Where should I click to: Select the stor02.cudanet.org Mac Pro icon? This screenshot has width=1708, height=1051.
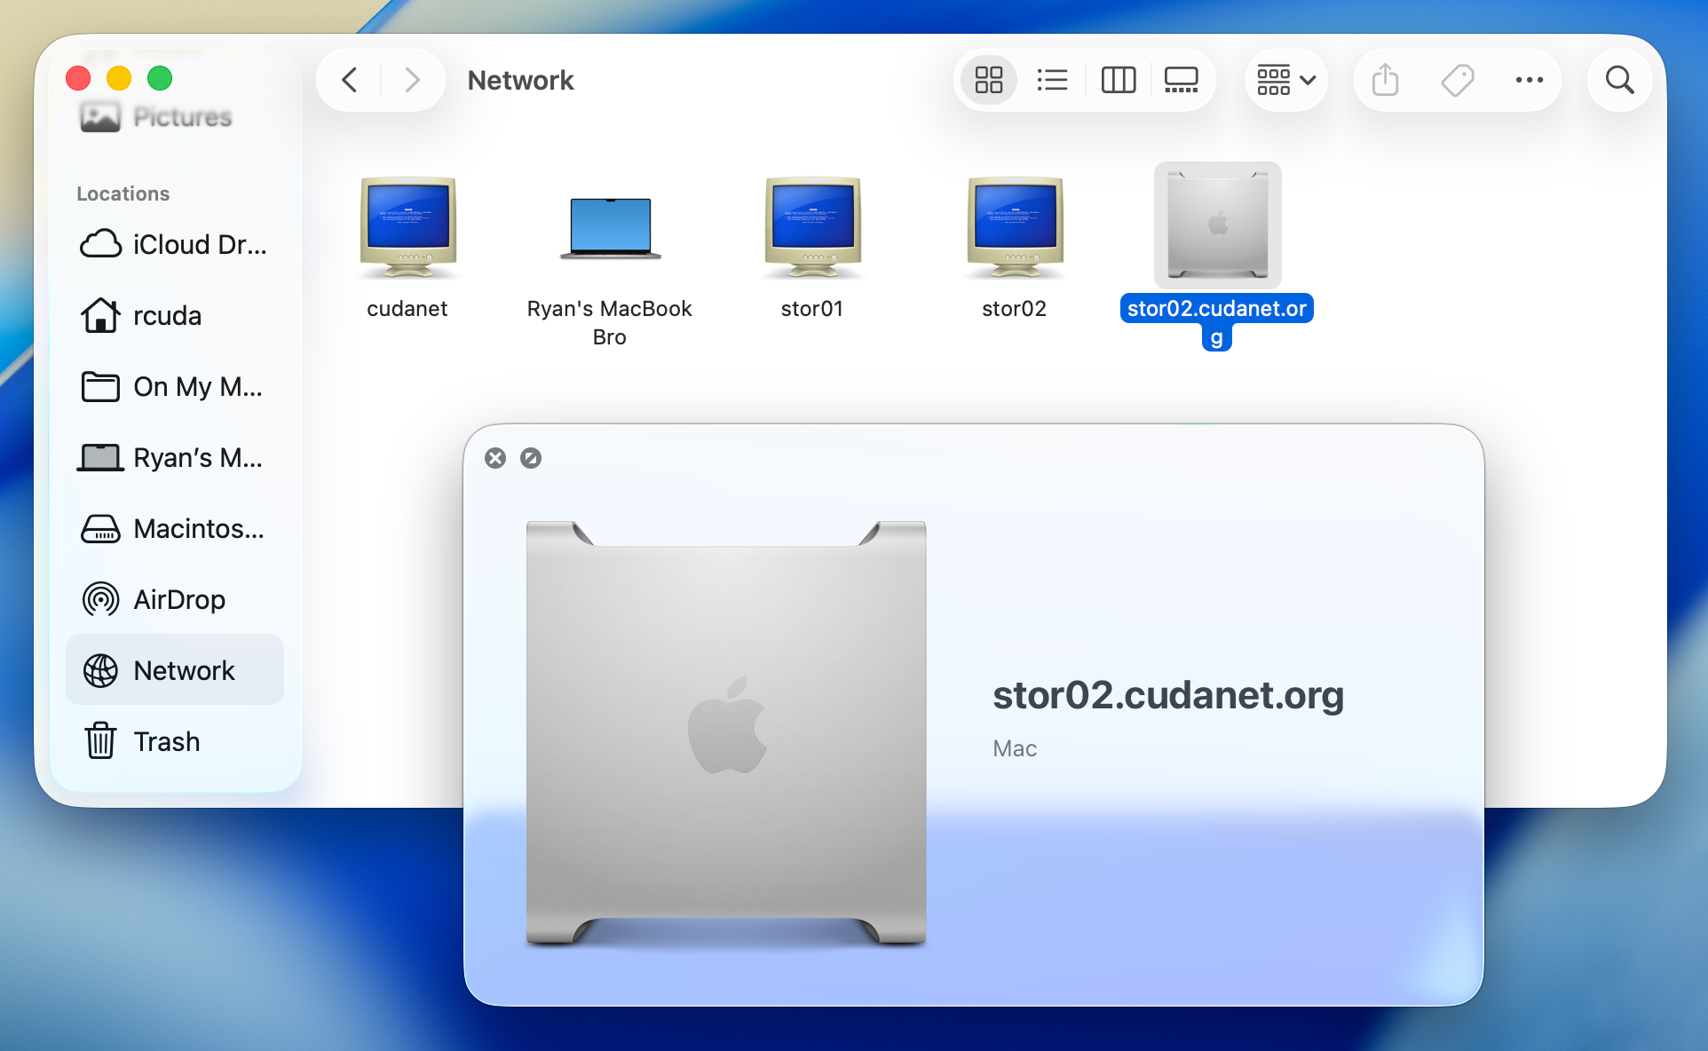[x=1217, y=225]
